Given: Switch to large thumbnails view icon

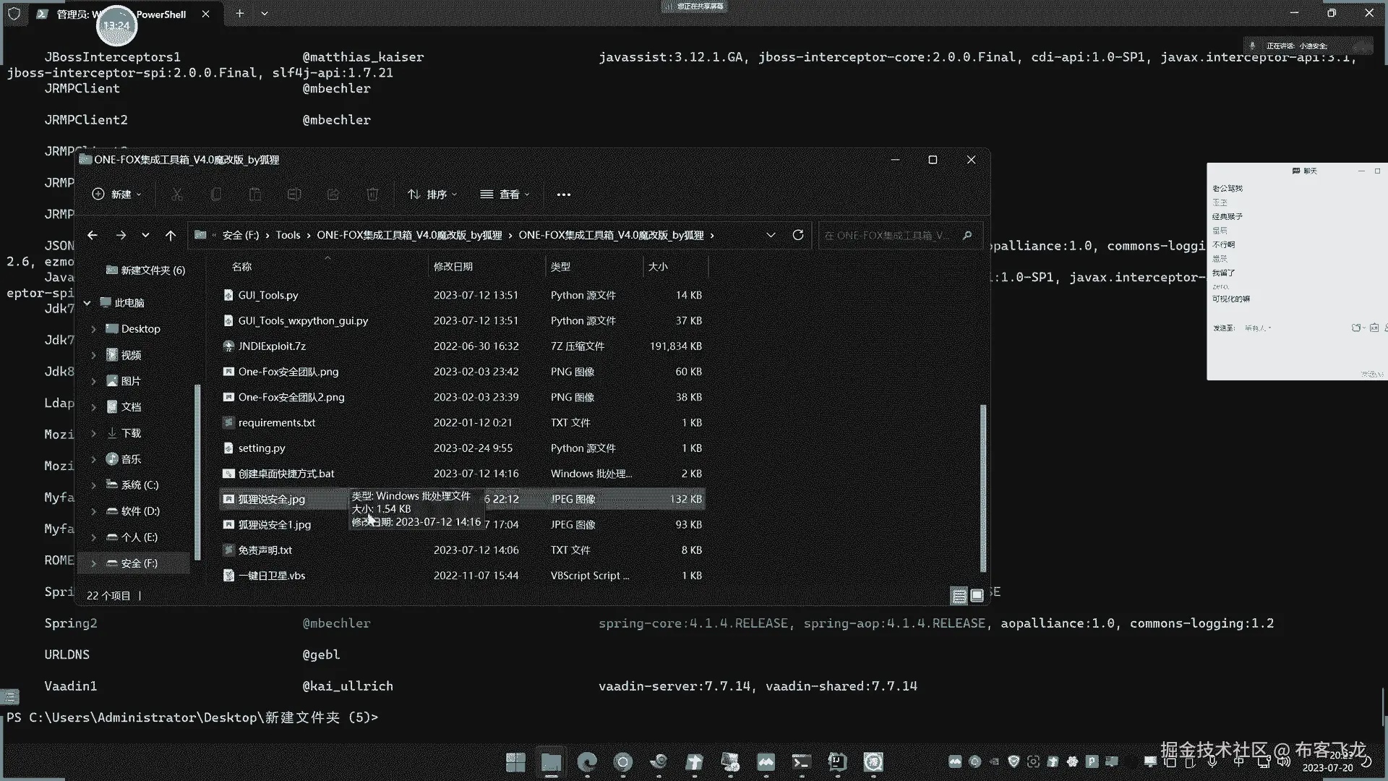Looking at the screenshot, I should pos(977,596).
